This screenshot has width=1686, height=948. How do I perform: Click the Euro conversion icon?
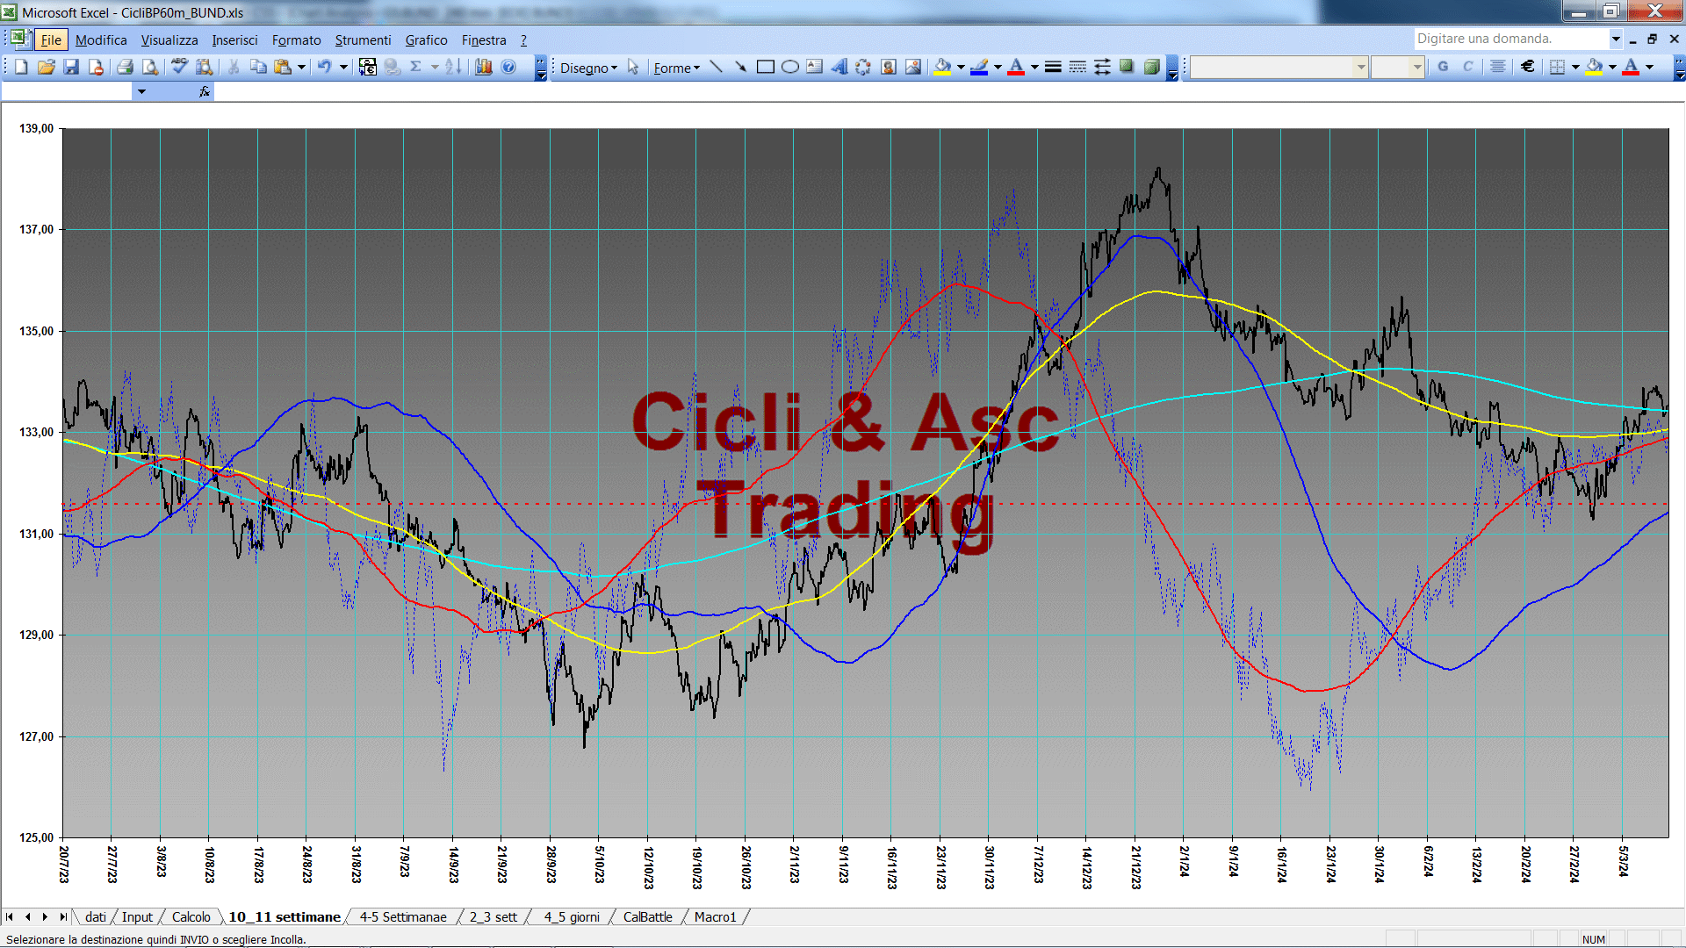[x=368, y=67]
